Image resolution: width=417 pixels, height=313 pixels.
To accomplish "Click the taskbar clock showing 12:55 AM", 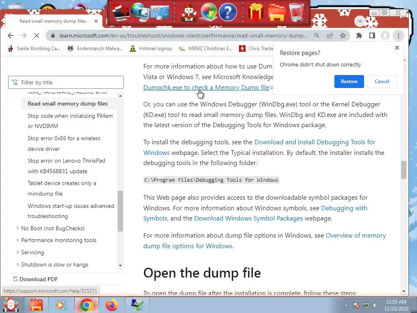I will pos(396,305).
